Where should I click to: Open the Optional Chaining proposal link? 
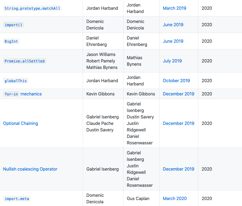[21, 123]
